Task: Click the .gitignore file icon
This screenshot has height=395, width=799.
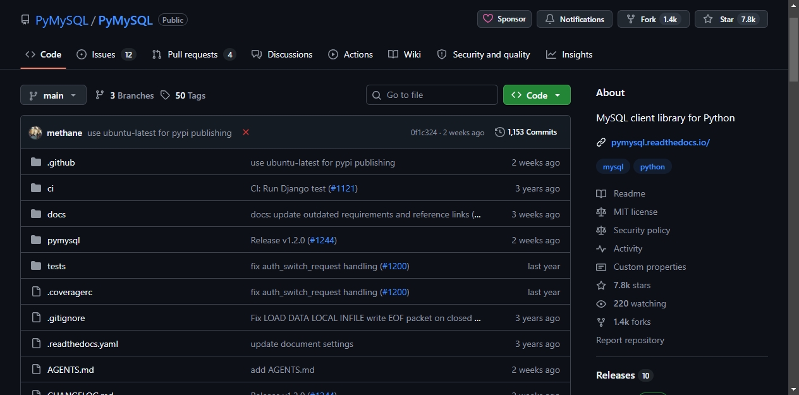Action: [36, 318]
